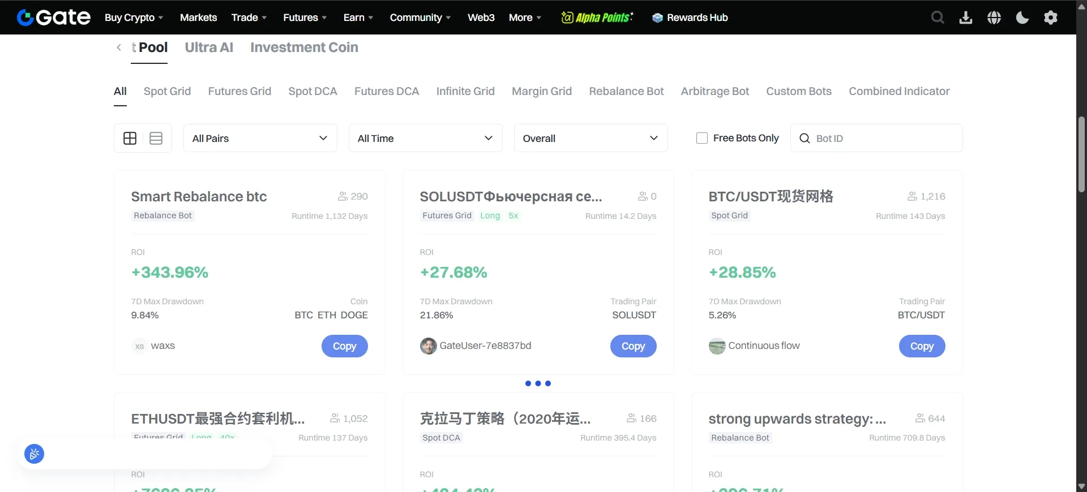Screen dimensions: 1087x492
Task: Click the globe language icon
Action: (x=994, y=18)
